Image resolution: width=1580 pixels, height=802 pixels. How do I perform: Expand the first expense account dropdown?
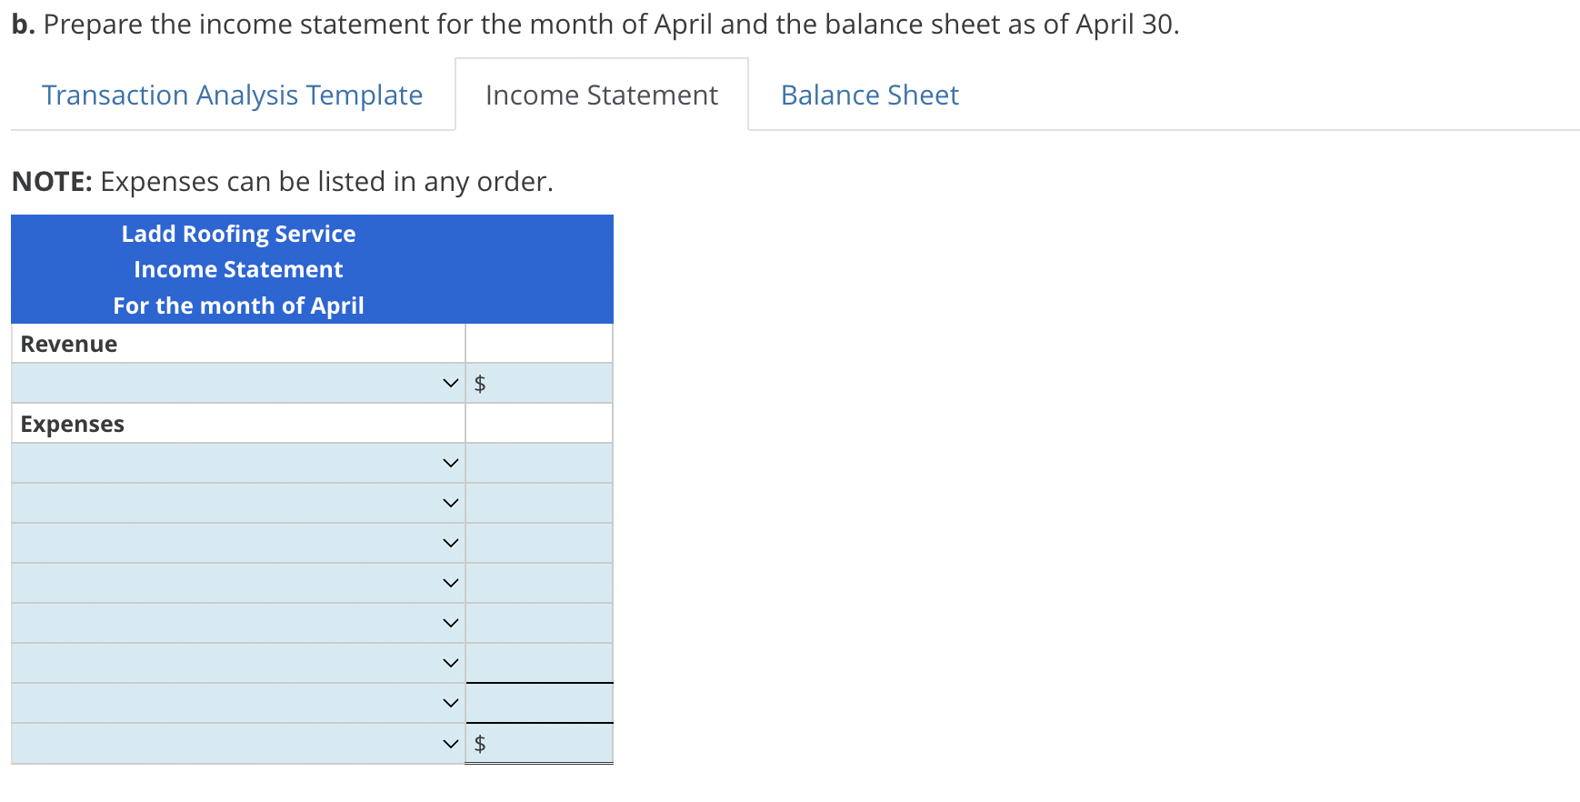(x=449, y=462)
